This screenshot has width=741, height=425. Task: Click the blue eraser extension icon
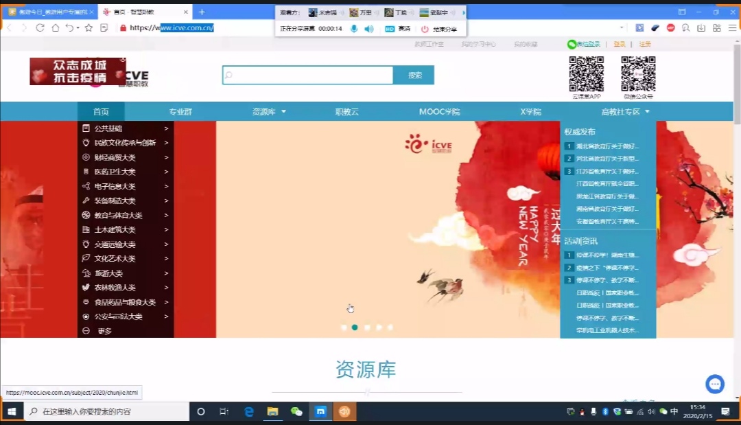point(655,28)
